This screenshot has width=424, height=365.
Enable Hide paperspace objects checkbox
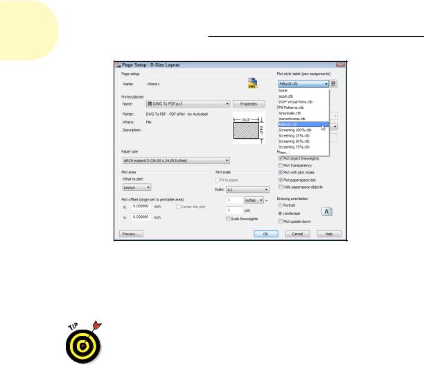pyautogui.click(x=281, y=187)
